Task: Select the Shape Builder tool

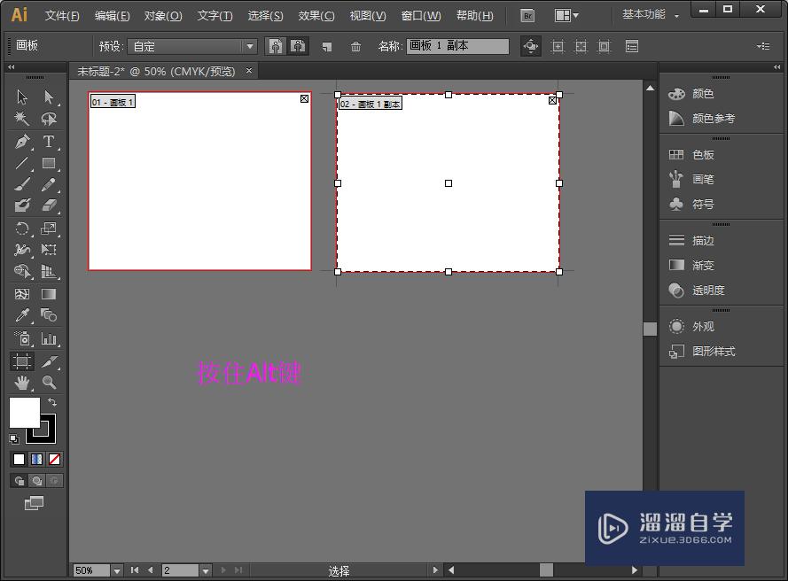Action: pyautogui.click(x=21, y=271)
